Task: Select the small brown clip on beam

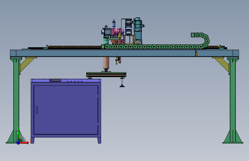Action: click(196, 54)
